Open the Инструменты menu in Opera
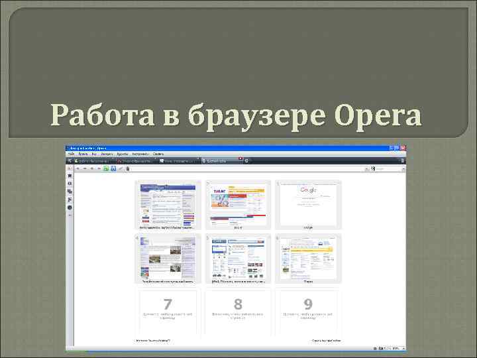Viewport: 477px width, 358px height. (x=140, y=154)
